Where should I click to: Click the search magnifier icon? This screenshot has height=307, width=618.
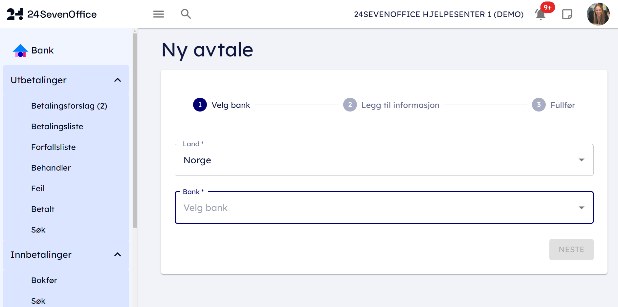click(186, 14)
